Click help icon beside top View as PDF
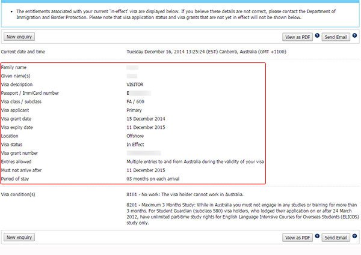 pos(317,36)
